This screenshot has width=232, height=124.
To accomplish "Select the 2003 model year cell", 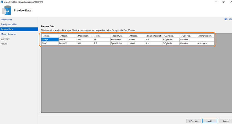I will (85, 43).
